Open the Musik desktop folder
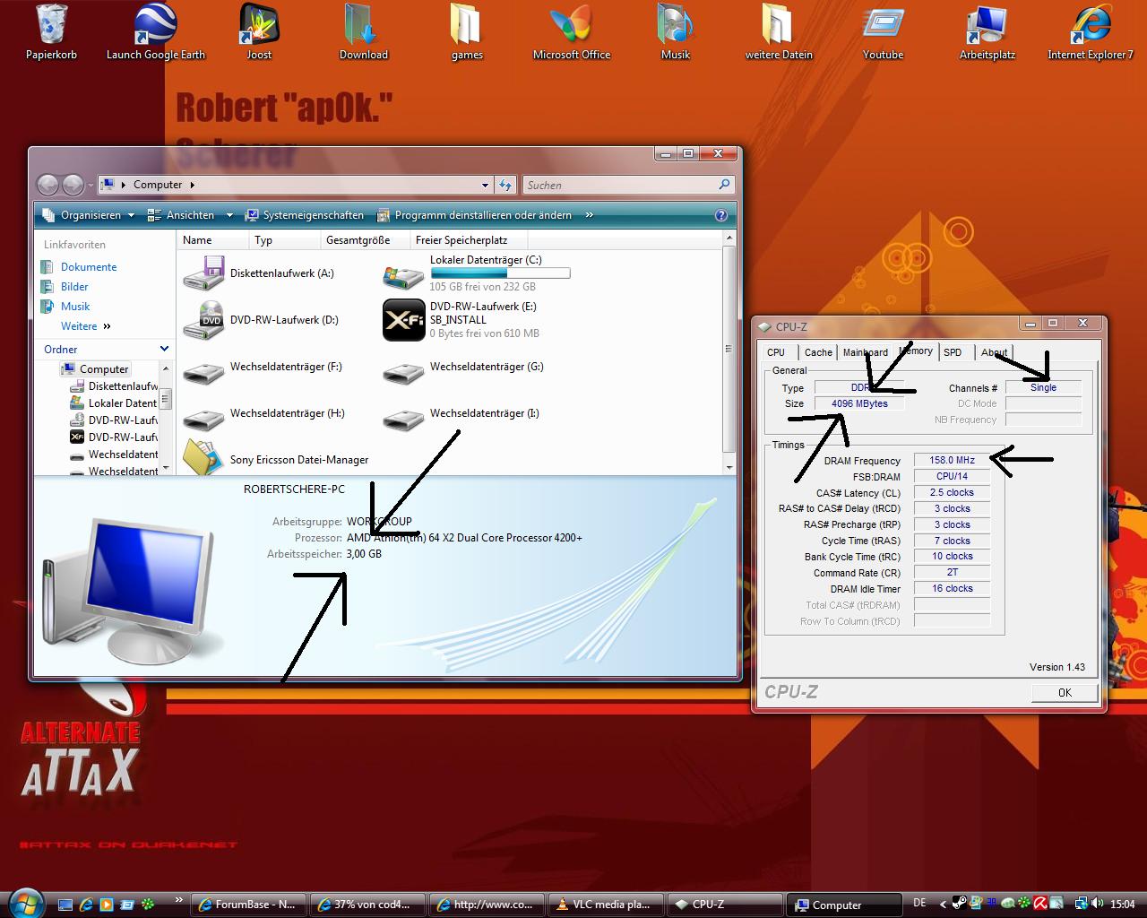 coord(675,31)
